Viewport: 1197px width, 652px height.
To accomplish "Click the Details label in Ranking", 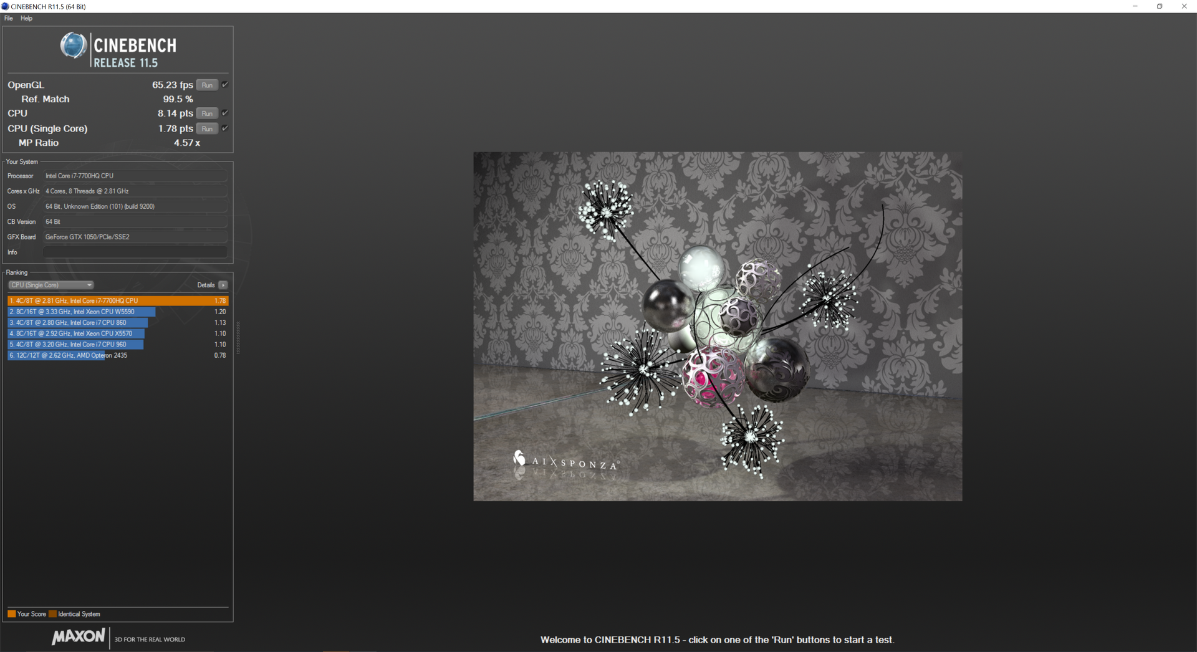I will [206, 285].
